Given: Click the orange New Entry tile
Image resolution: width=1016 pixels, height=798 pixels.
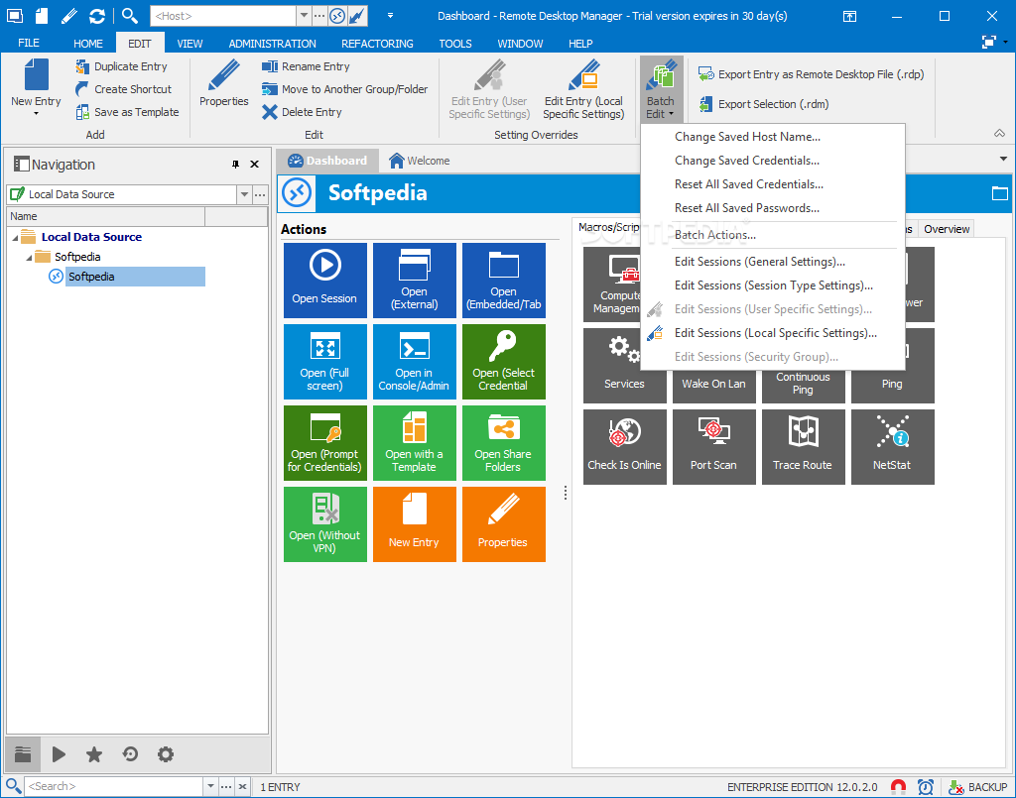Looking at the screenshot, I should (414, 524).
